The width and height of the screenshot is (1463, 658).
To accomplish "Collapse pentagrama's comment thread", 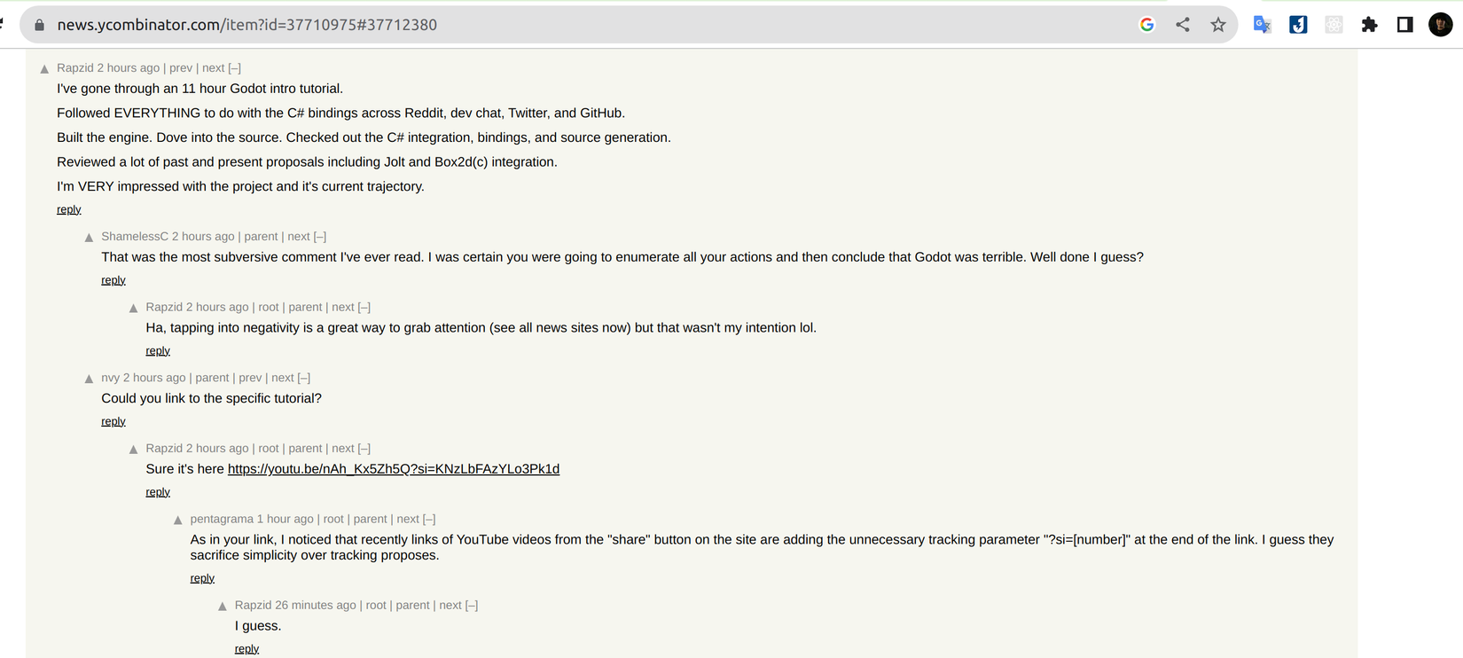I will point(429,519).
